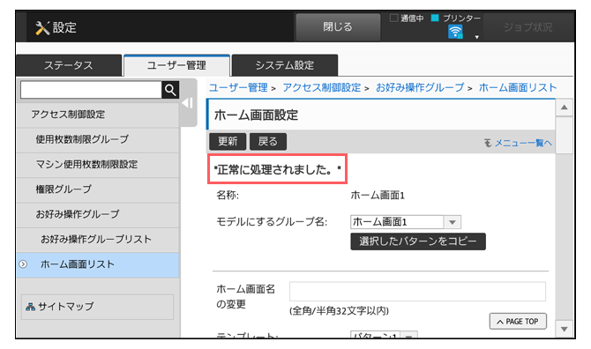Click アクセス制御設定 breadcrumb link
Viewport: 591px width, 349px height.
coord(322,88)
